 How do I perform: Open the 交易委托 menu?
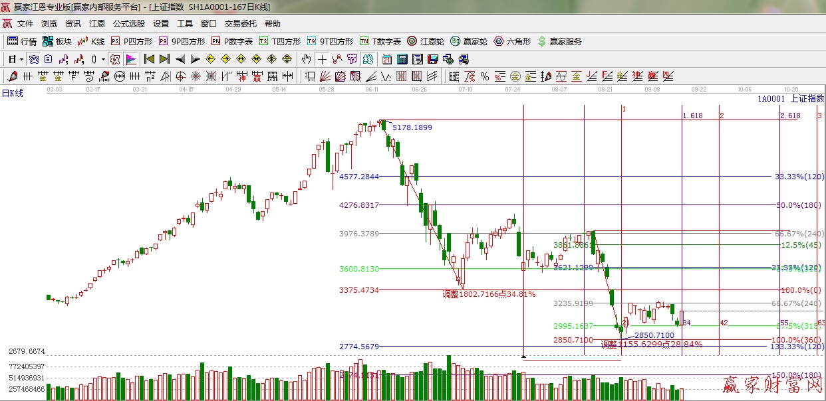coord(240,24)
